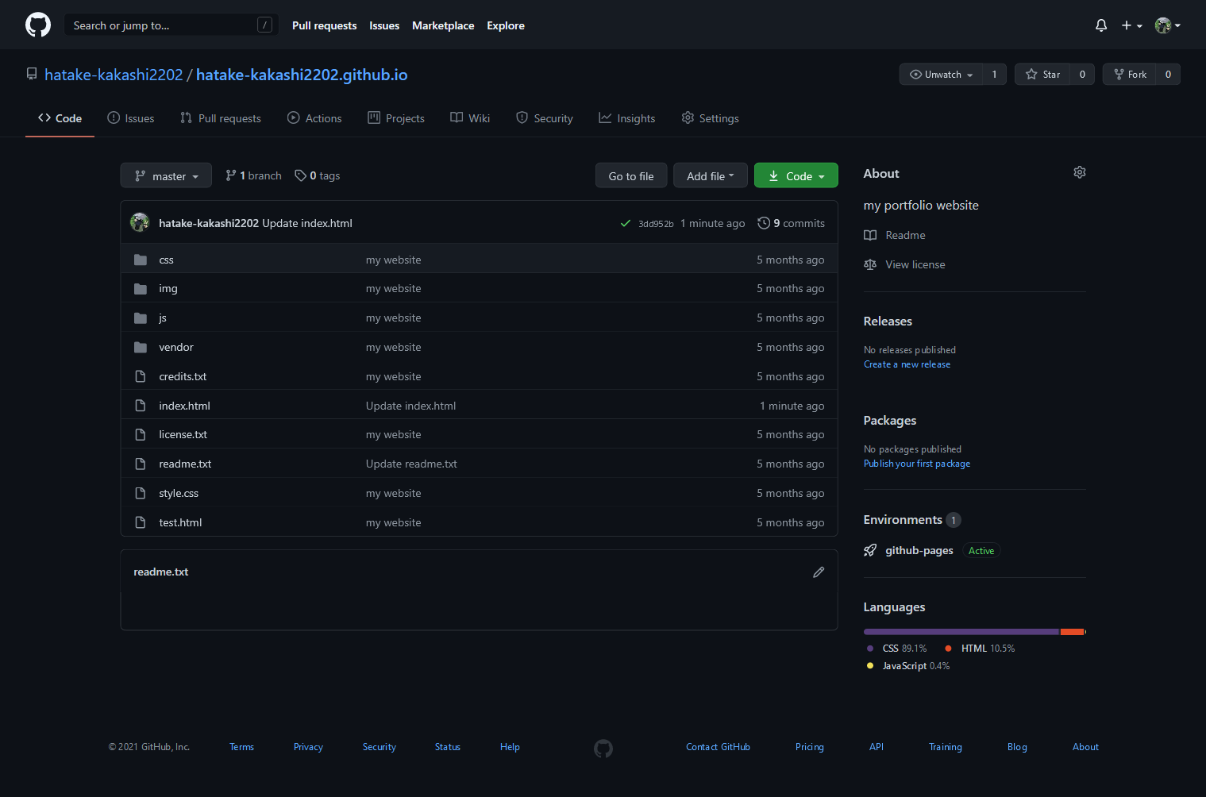Viewport: 1206px width, 797px height.
Task: Open the index.html file
Action: point(184,406)
